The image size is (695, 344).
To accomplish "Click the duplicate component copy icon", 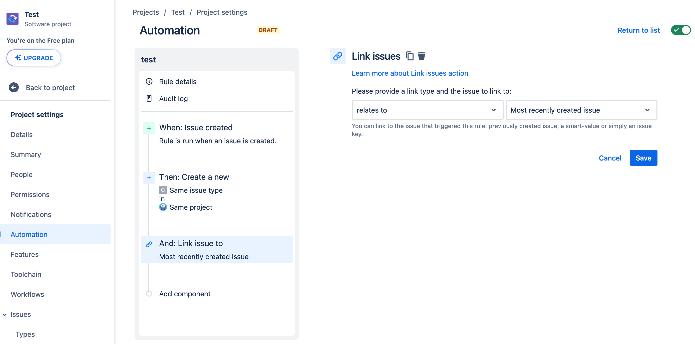I will (x=410, y=56).
